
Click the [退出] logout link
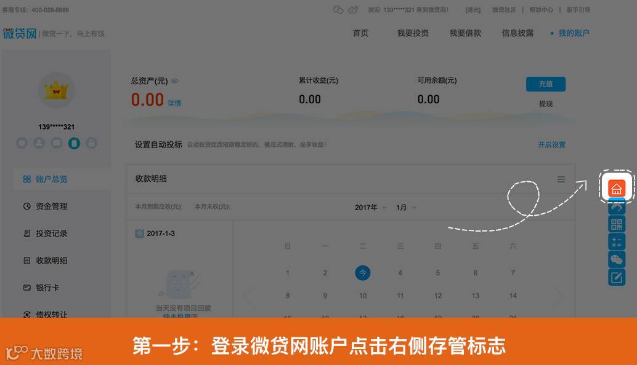tap(473, 10)
